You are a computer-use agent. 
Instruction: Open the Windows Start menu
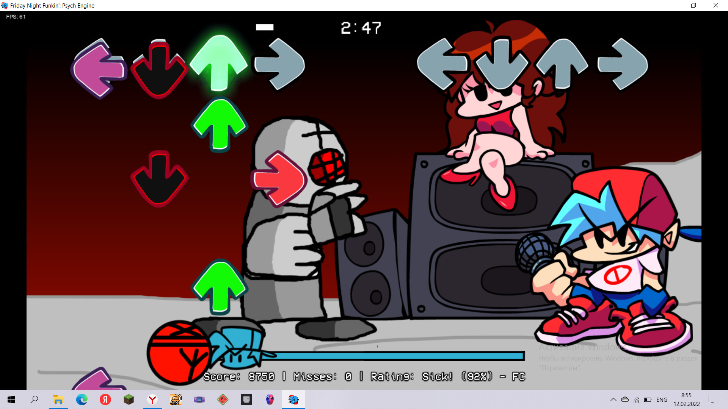[11, 400]
